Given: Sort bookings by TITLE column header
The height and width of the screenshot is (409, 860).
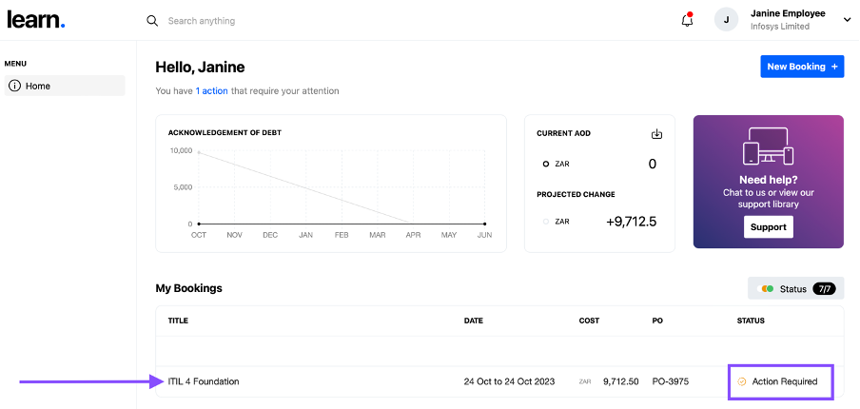Looking at the screenshot, I should point(178,321).
